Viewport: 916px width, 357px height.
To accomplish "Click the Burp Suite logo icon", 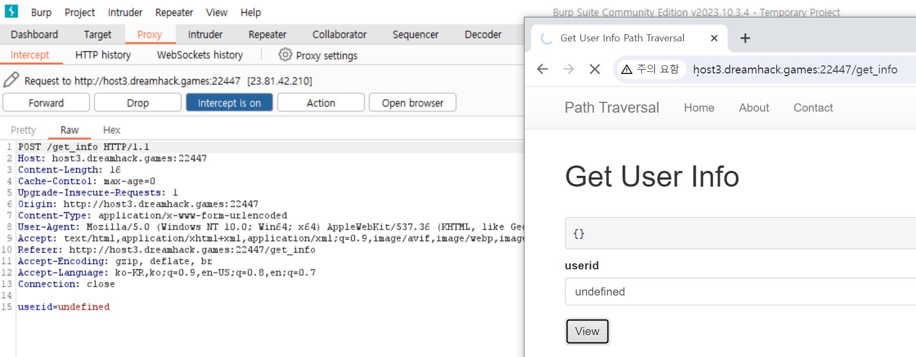I will point(11,11).
